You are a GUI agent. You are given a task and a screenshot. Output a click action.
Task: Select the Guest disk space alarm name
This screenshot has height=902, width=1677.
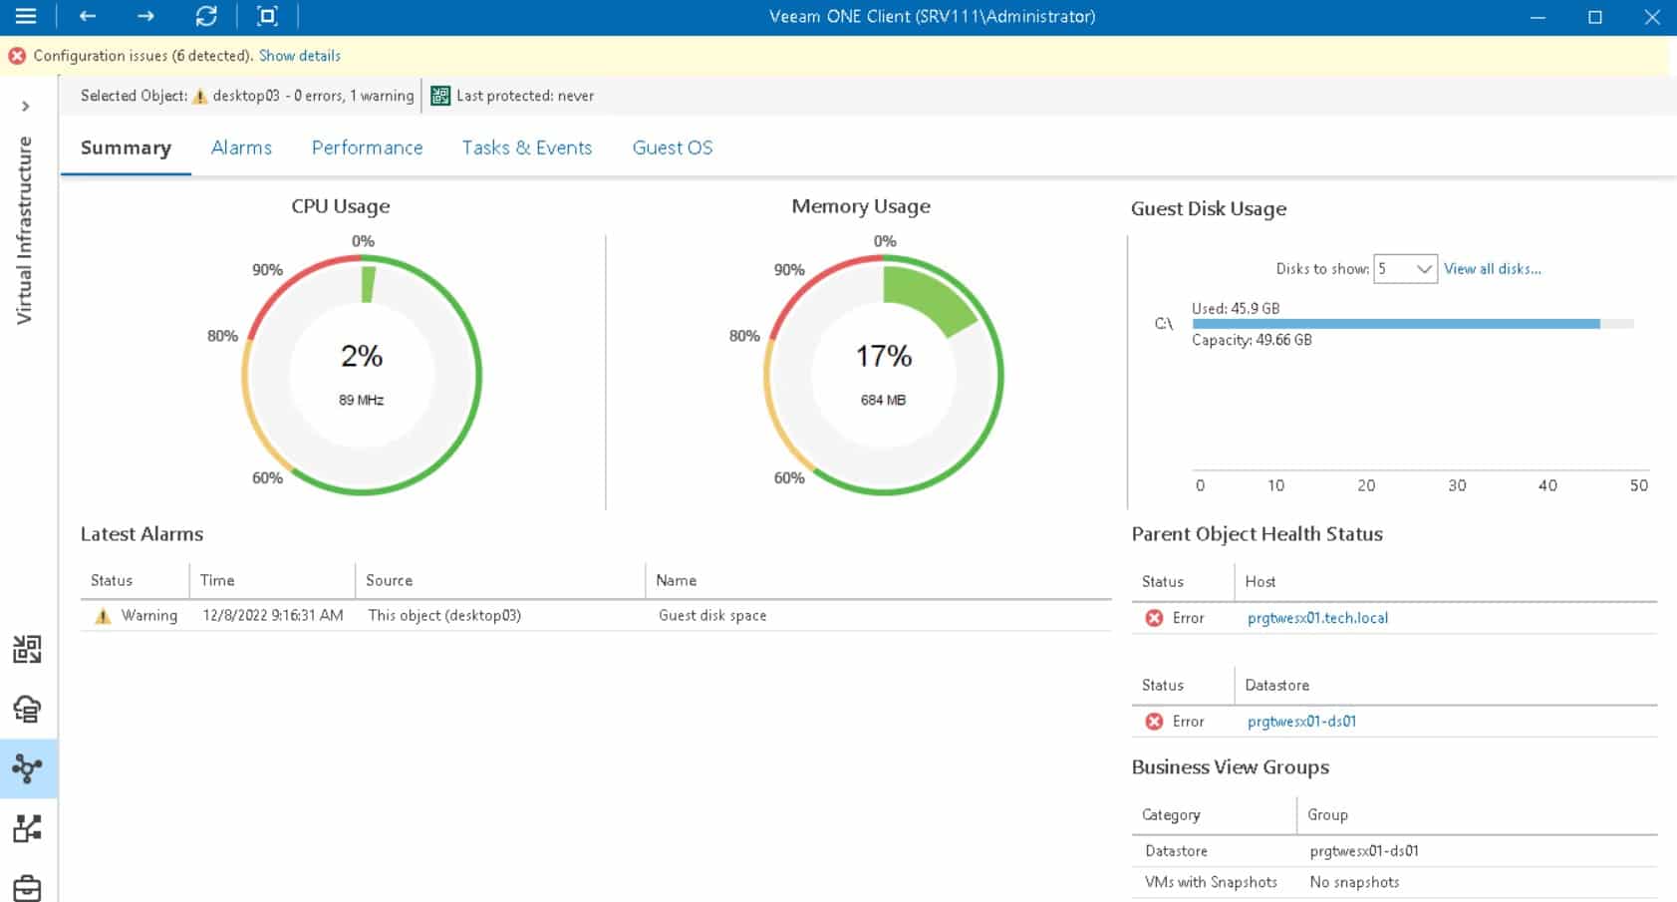[712, 616]
